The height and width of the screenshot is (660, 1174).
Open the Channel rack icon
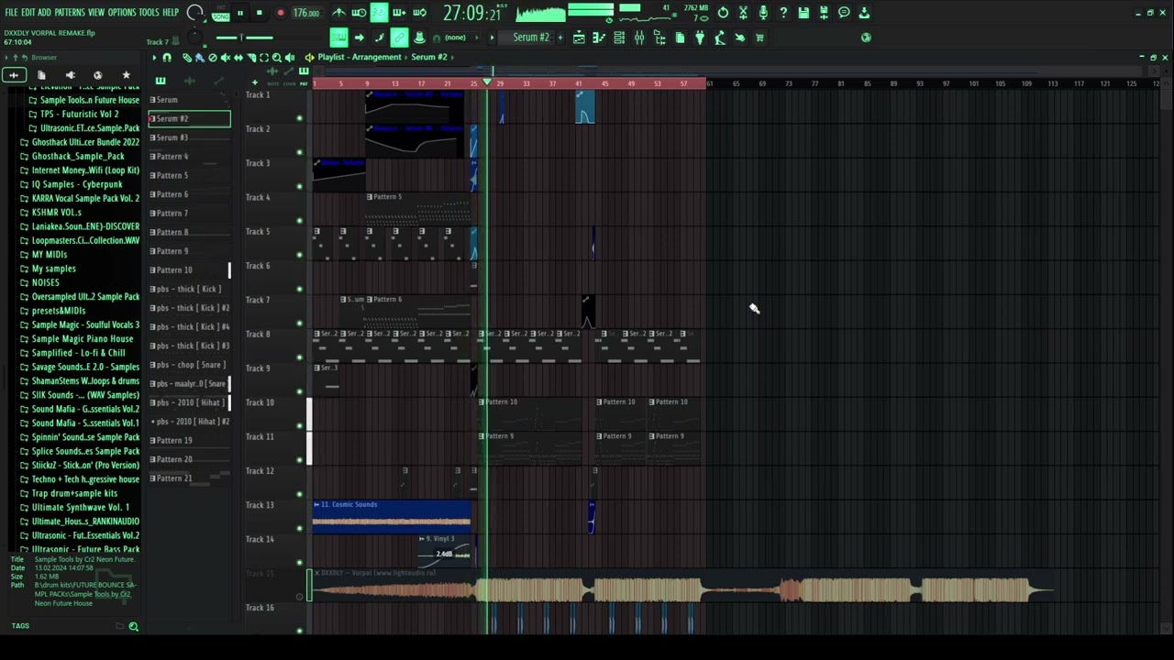619,38
